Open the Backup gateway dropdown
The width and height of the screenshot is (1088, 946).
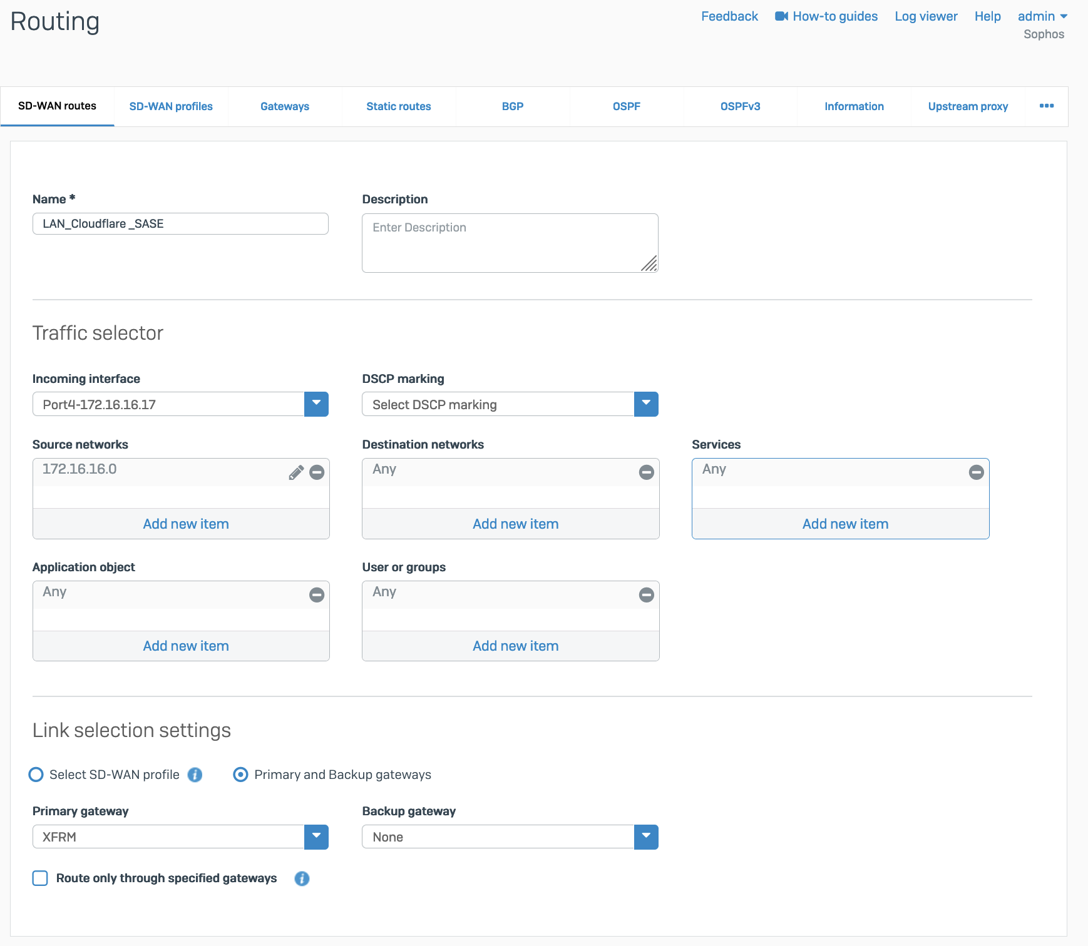646,837
